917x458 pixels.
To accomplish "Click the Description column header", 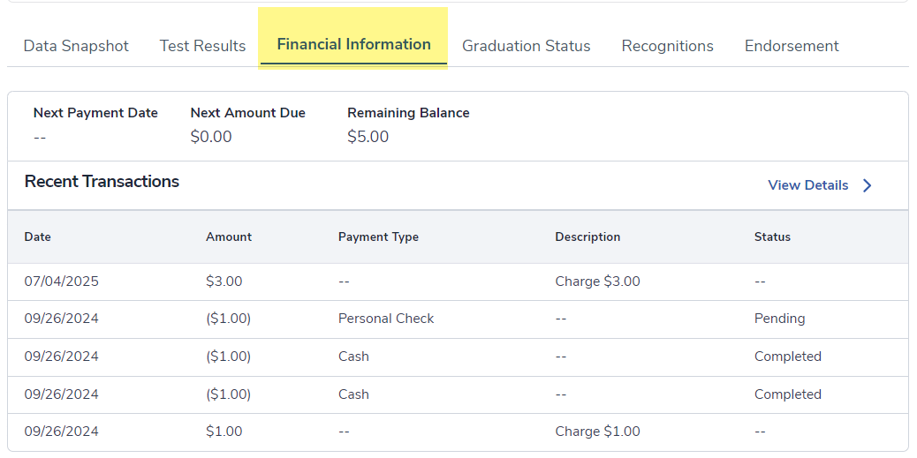I will [587, 237].
